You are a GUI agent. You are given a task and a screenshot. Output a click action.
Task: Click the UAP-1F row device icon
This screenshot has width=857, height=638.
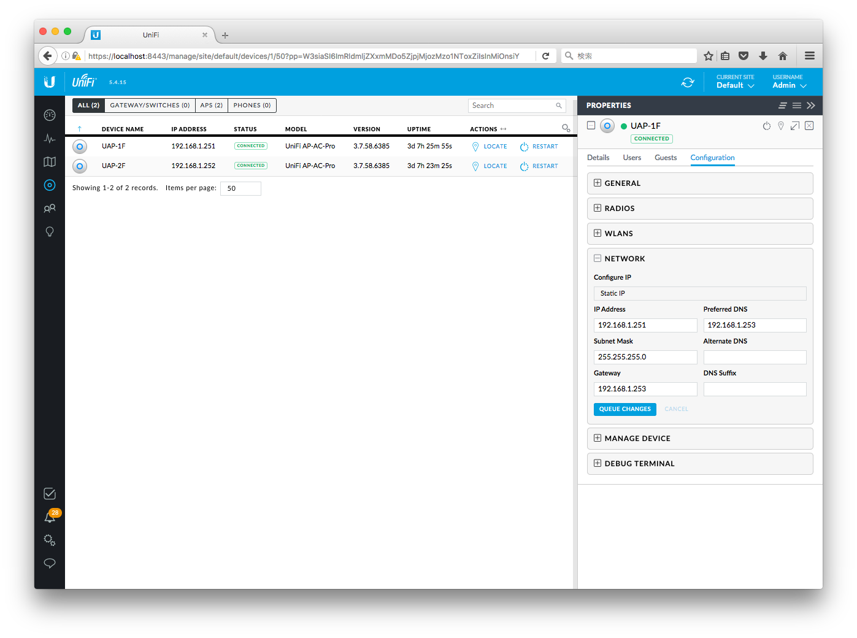coord(80,147)
